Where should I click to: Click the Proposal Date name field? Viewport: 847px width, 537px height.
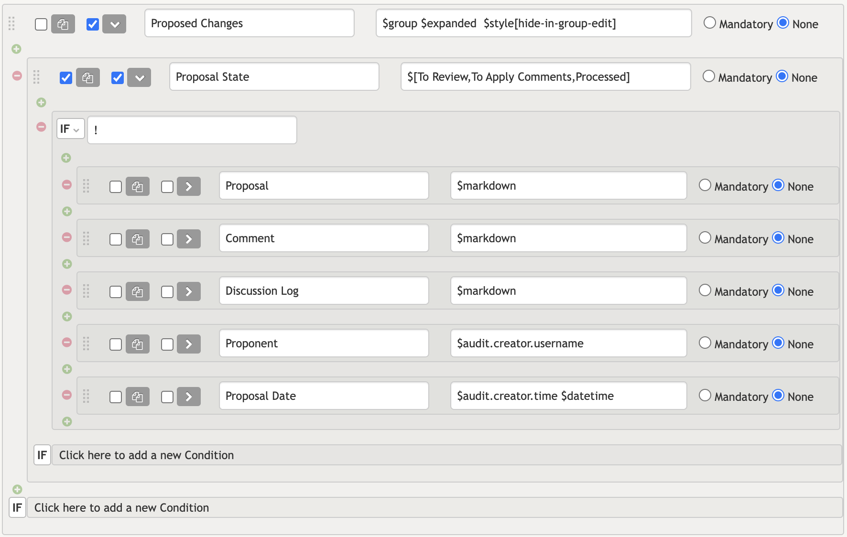pyautogui.click(x=324, y=396)
